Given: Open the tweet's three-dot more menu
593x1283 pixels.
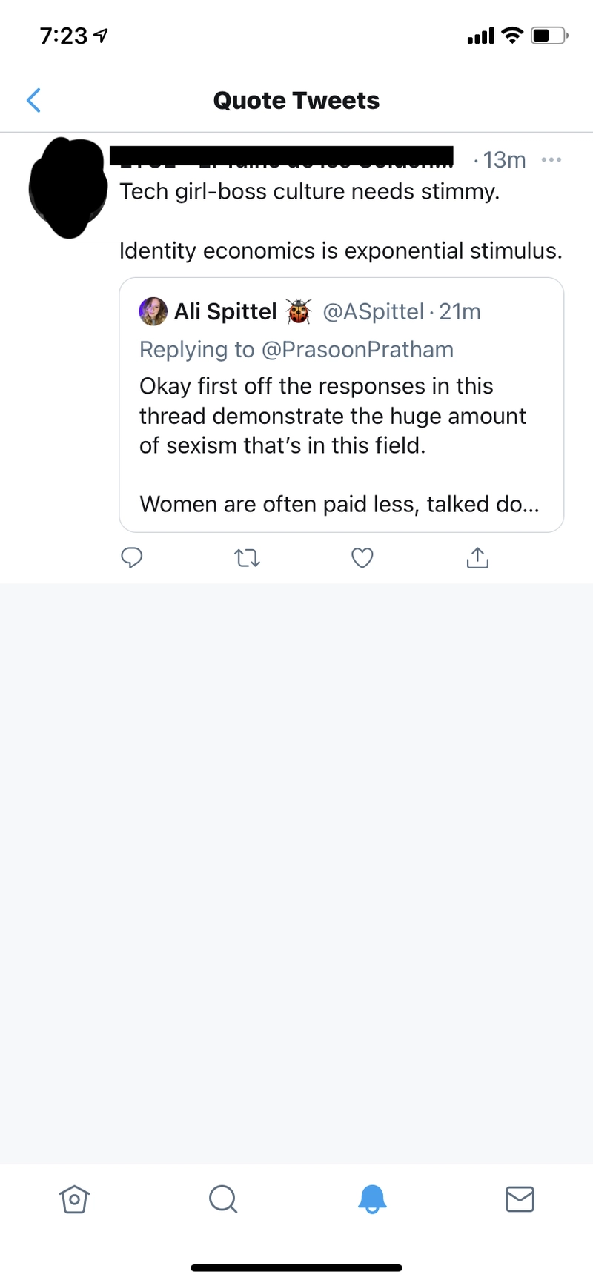Looking at the screenshot, I should [551, 159].
